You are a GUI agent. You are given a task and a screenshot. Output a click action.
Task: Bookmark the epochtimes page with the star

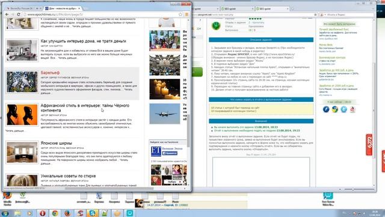(x=180, y=14)
